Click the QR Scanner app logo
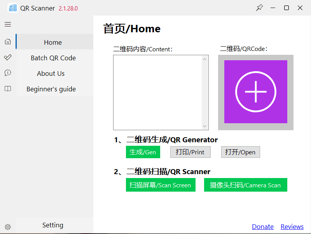This screenshot has width=311, height=234. click(13, 8)
